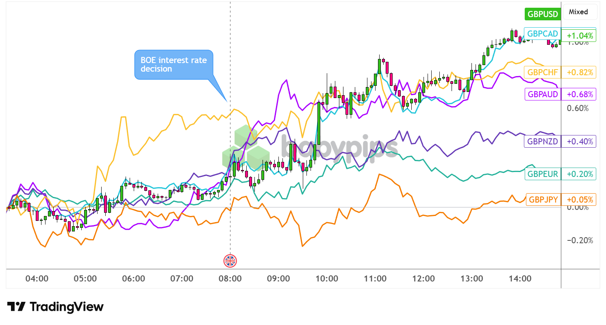Viewport: 606px width, 325px height.
Task: Select the purple GBPAUD pair label
Action: [543, 94]
